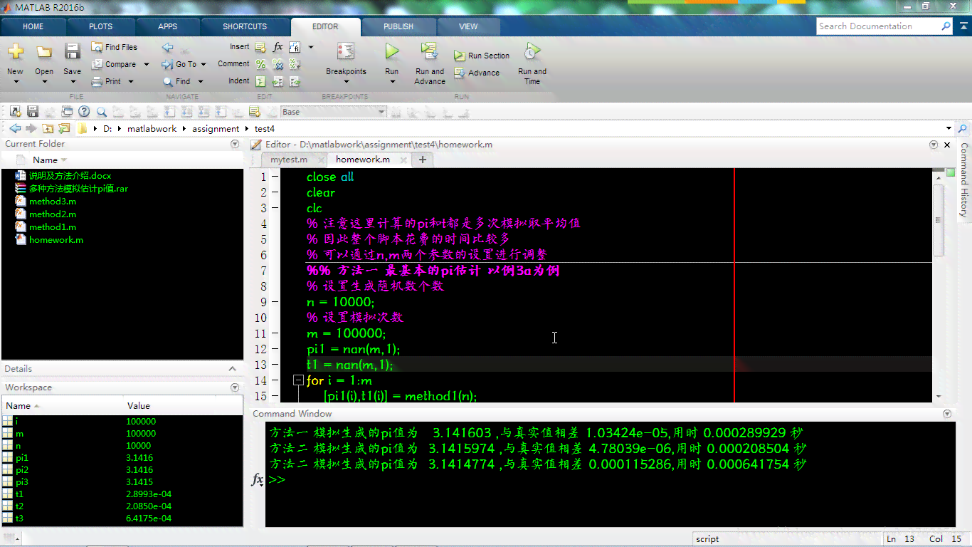Click the green Run arrow
The width and height of the screenshot is (972, 547).
[392, 51]
